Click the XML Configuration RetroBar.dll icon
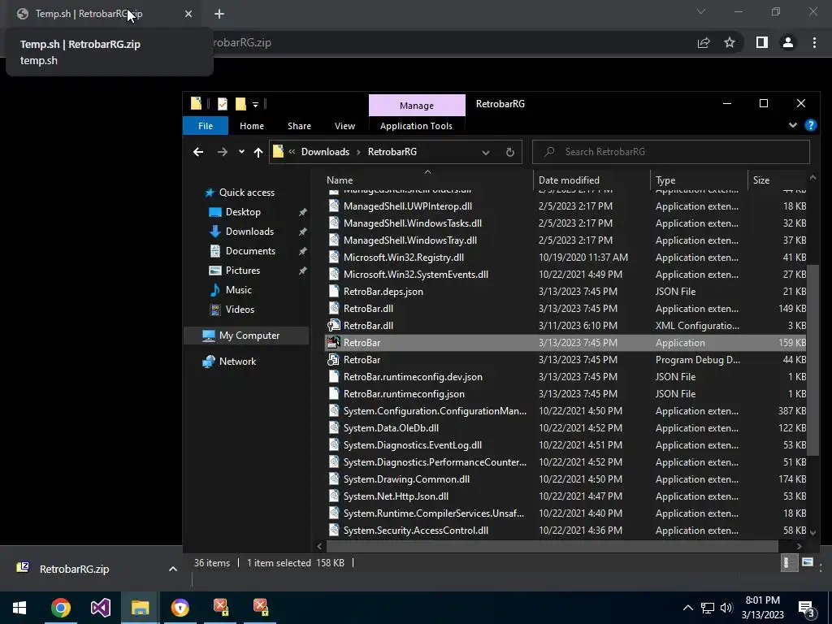832x624 pixels. (333, 326)
